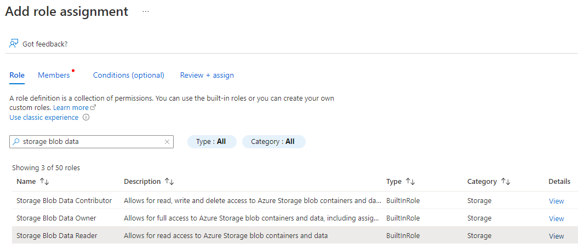This screenshot has width=578, height=249.
Task: Go to the Conditions (optional) tab
Action: [129, 75]
